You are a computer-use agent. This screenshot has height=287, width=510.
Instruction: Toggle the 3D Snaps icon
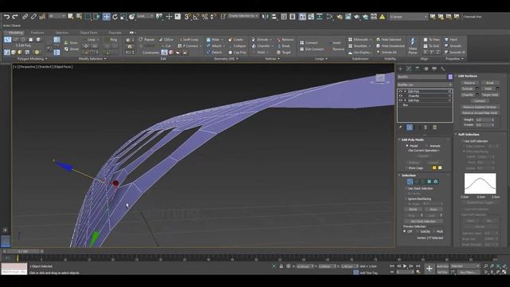pos(187,17)
